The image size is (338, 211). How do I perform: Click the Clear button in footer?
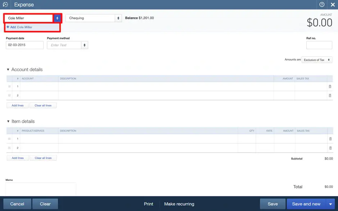pos(45,204)
